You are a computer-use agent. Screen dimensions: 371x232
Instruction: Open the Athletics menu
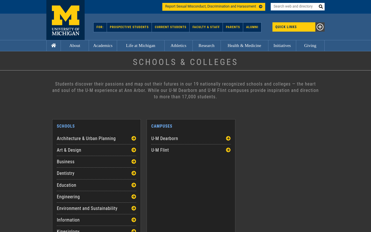tap(179, 46)
